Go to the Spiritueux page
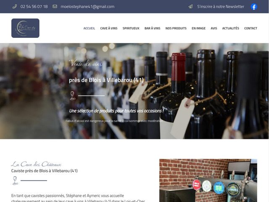The image size is (269, 202). click(x=131, y=28)
